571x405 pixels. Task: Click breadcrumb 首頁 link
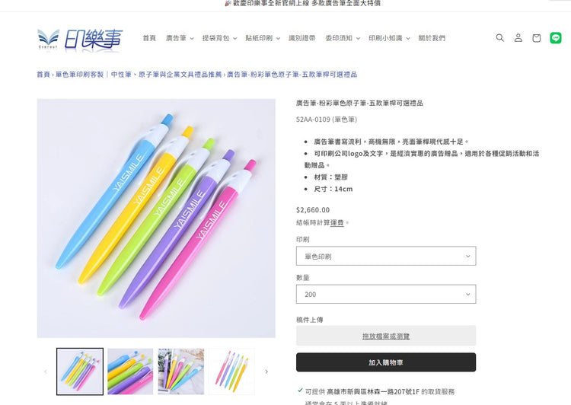tap(43, 75)
